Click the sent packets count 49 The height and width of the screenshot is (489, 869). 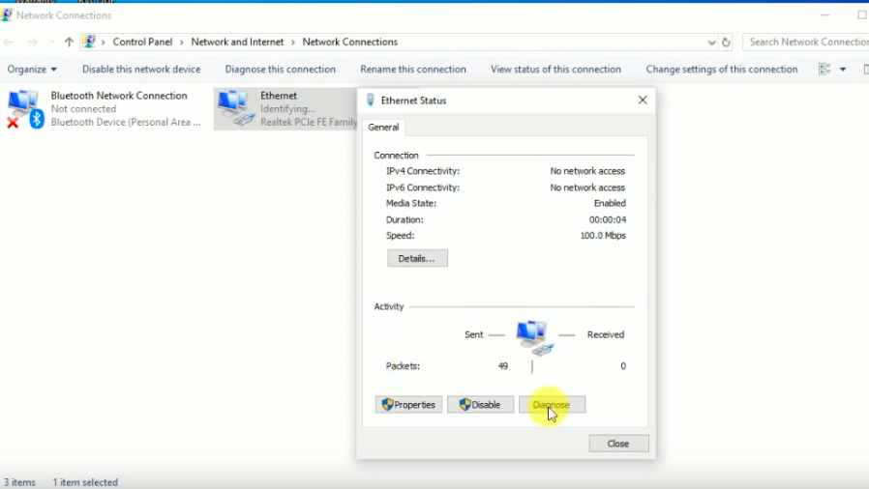pos(502,366)
